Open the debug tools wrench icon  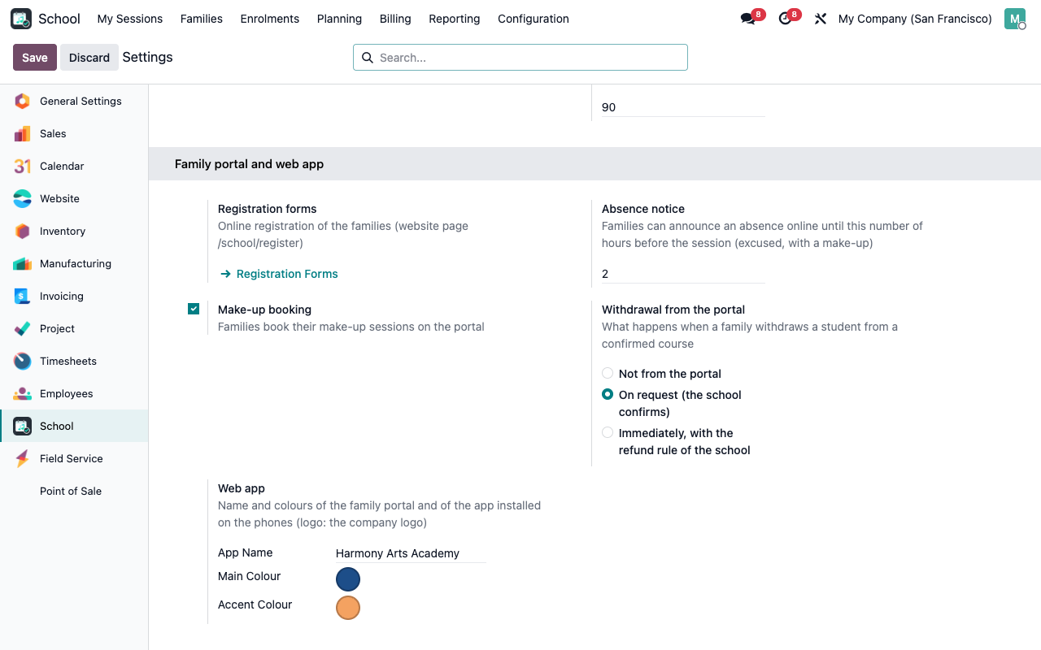coord(821,19)
